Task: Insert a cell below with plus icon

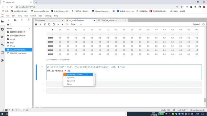Action: point(40,24)
